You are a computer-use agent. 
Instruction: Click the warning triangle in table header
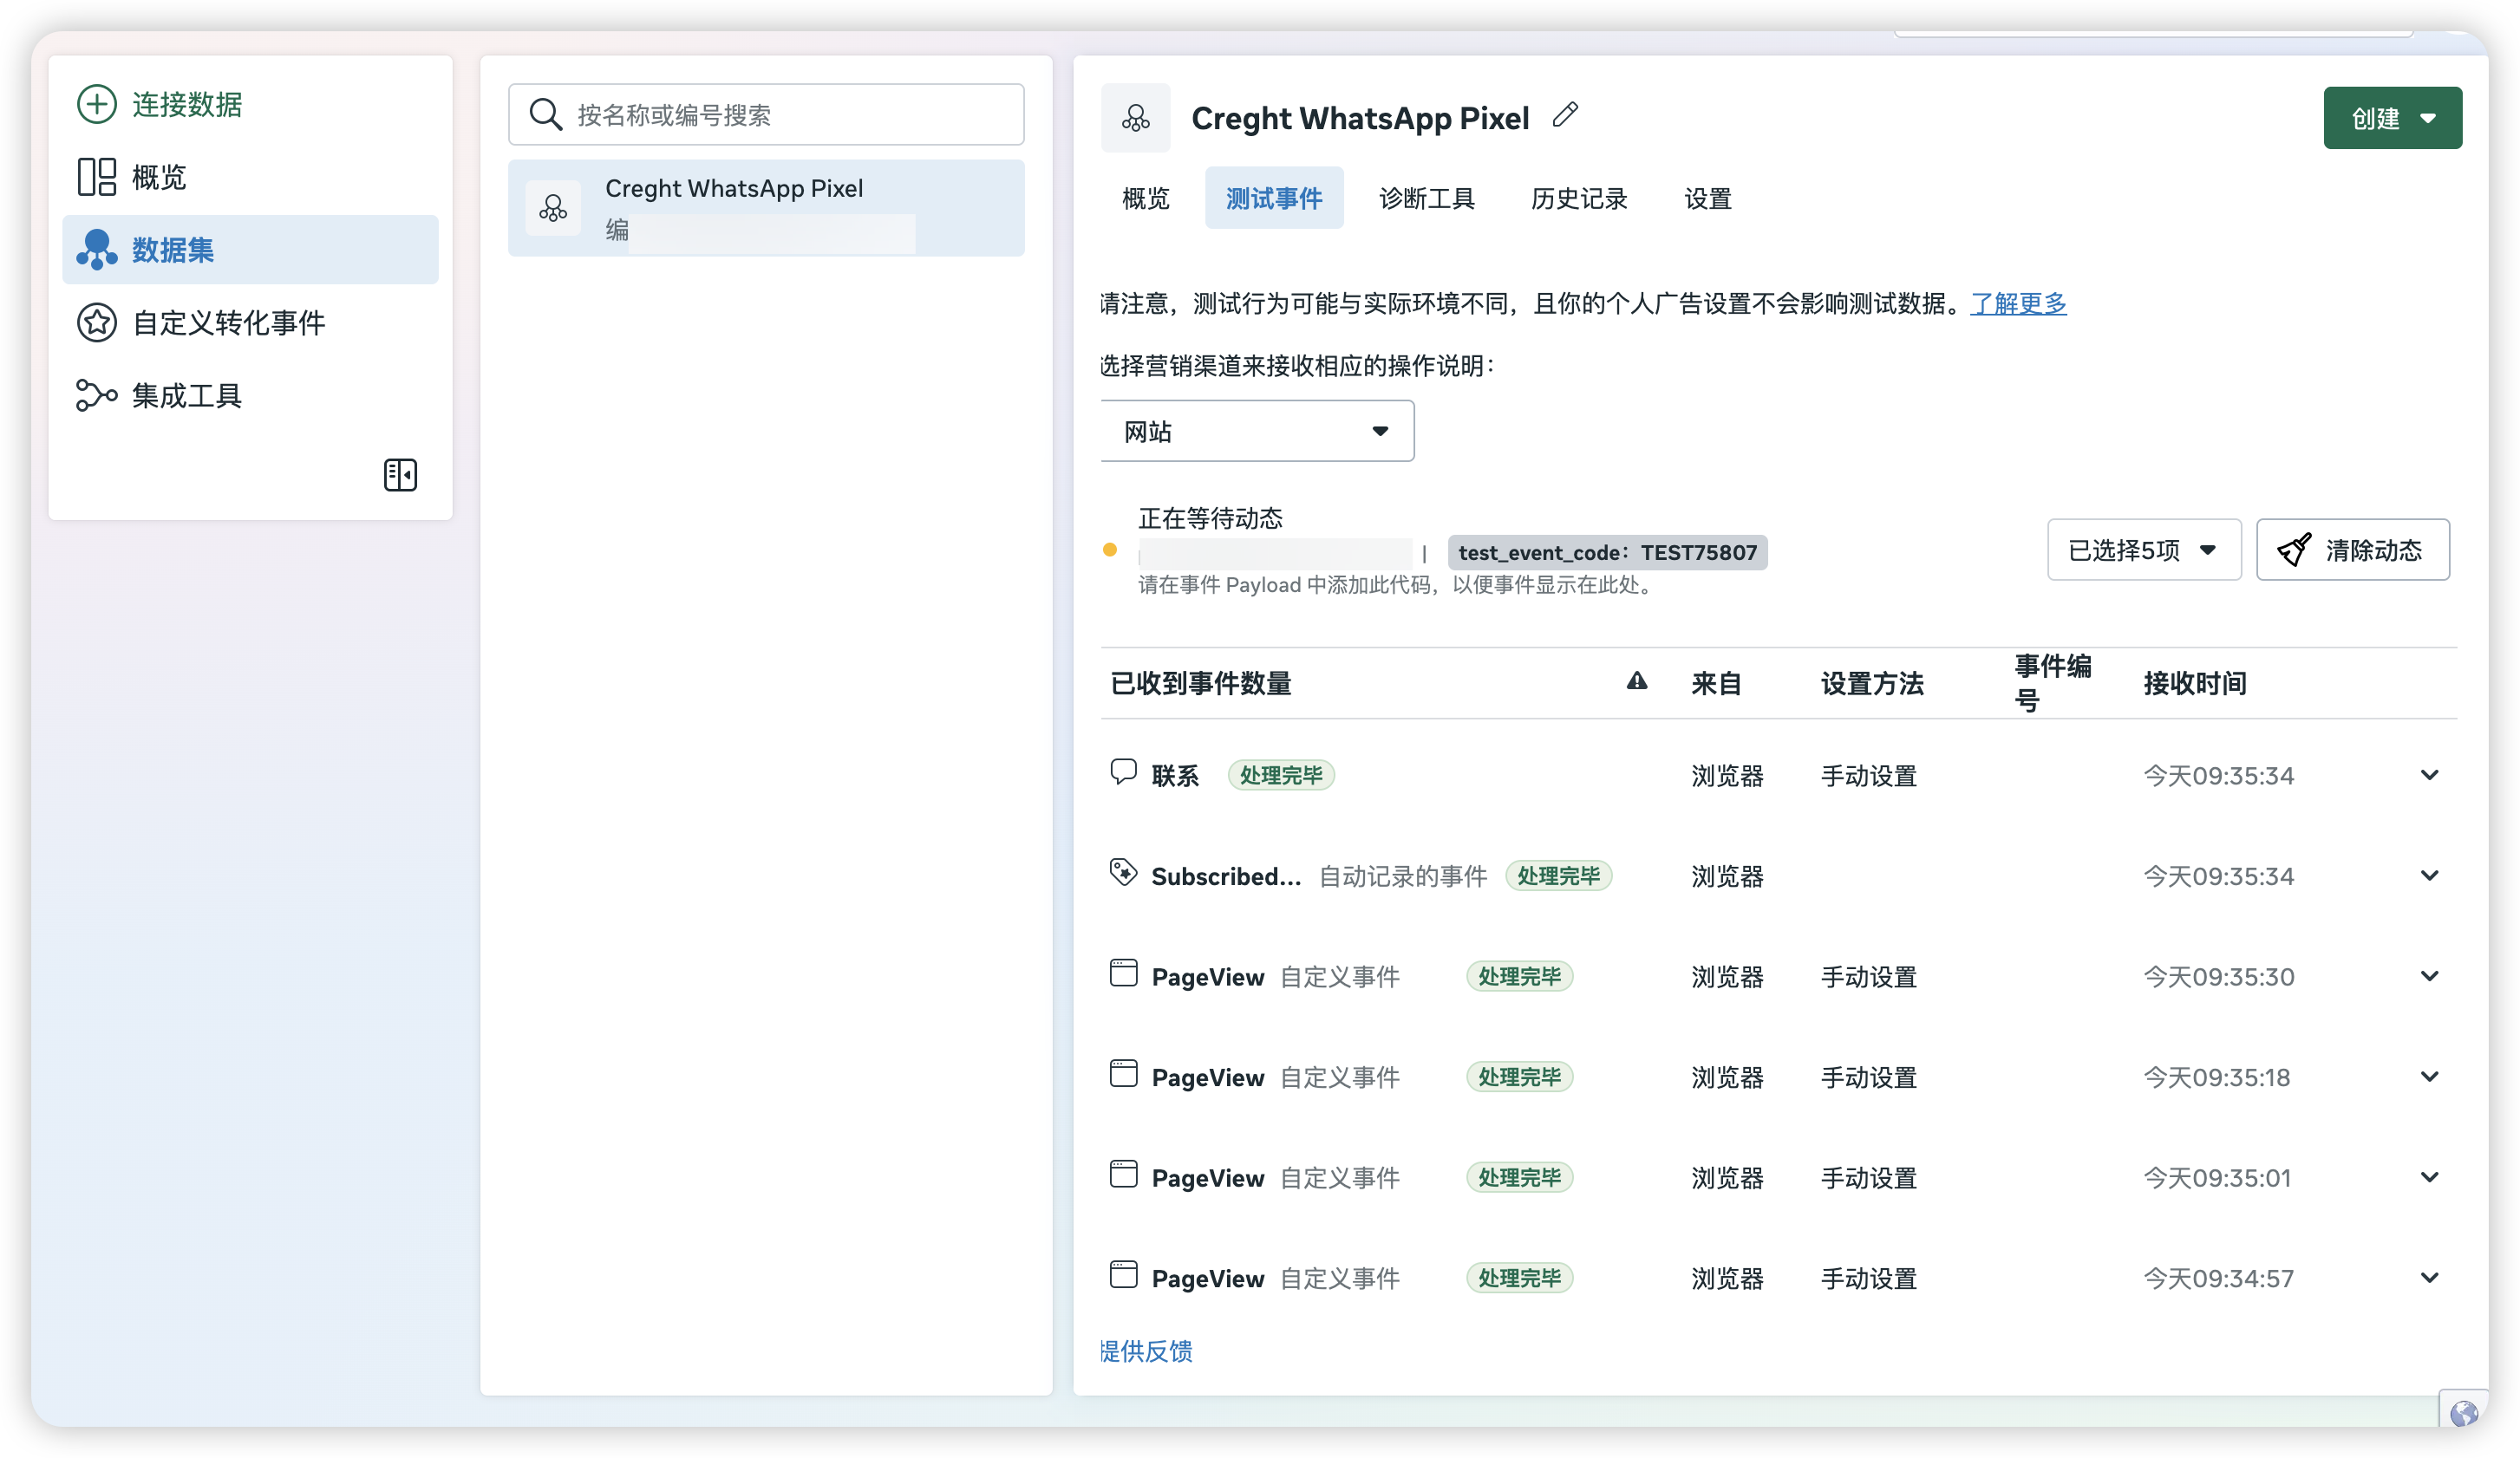click(x=1636, y=681)
